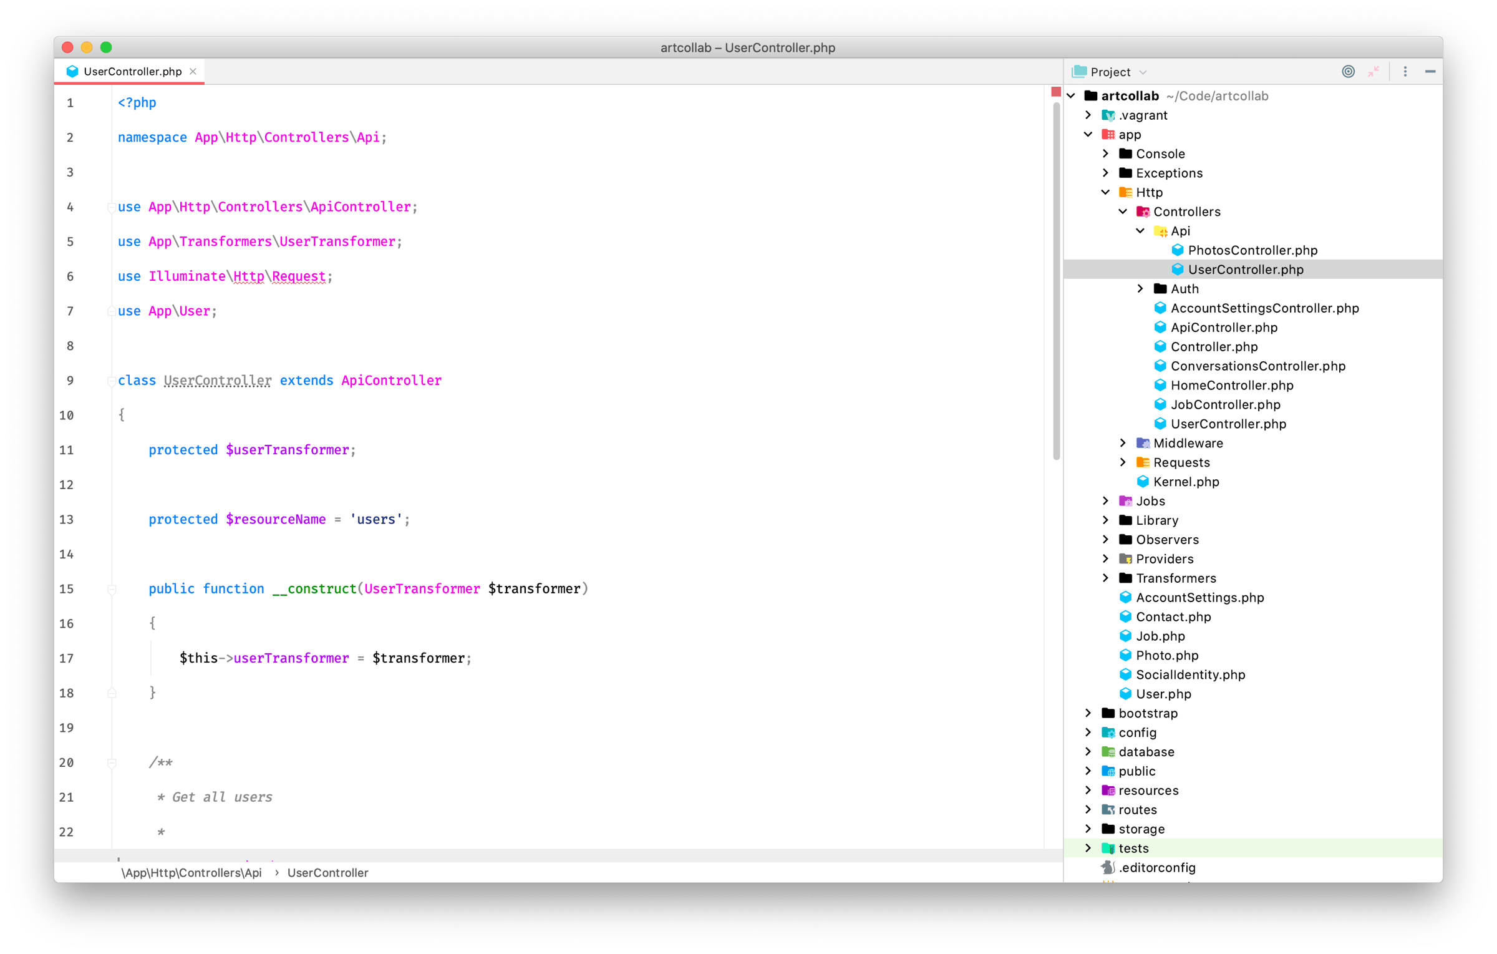This screenshot has width=1497, height=954.
Task: Click the AccountSettingsController.php file icon
Action: pos(1160,308)
